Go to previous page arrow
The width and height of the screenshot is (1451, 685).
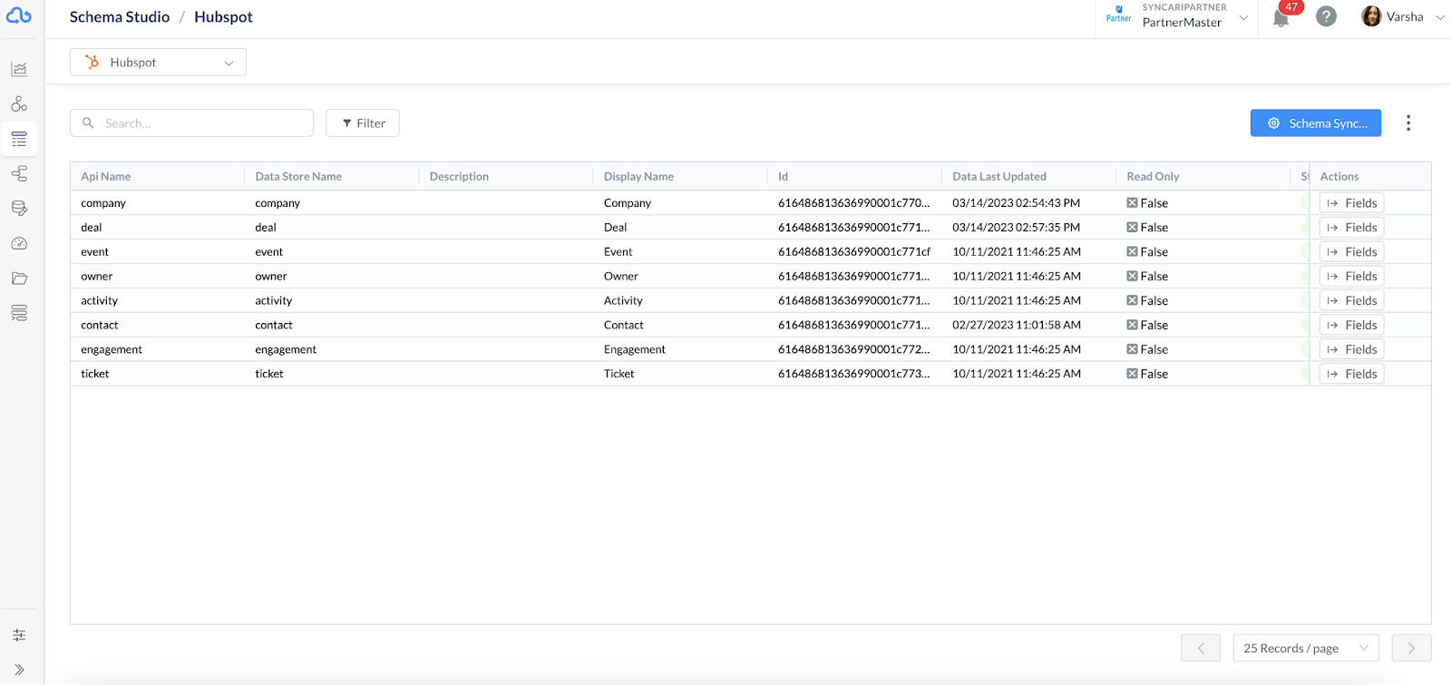coord(1201,648)
